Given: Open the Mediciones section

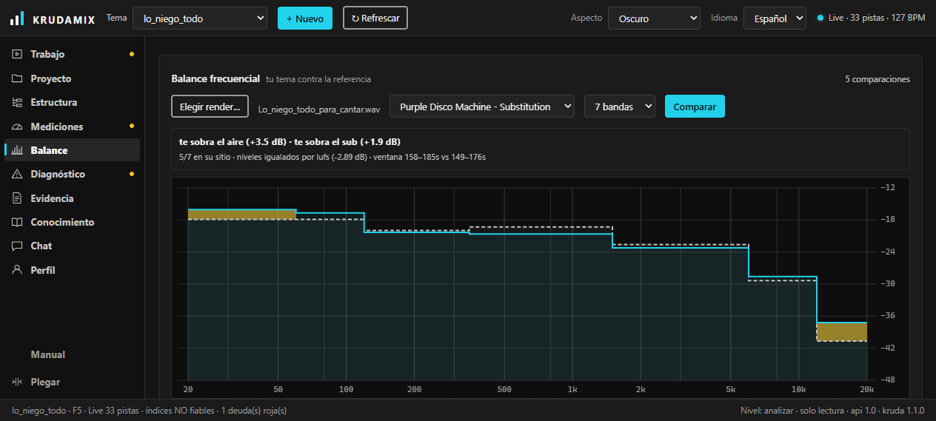Looking at the screenshot, I should pos(56,127).
